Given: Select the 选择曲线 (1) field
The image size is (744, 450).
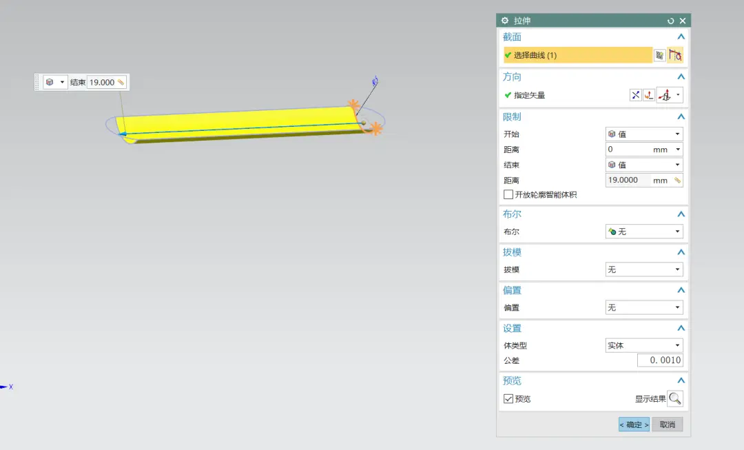Looking at the screenshot, I should point(578,55).
